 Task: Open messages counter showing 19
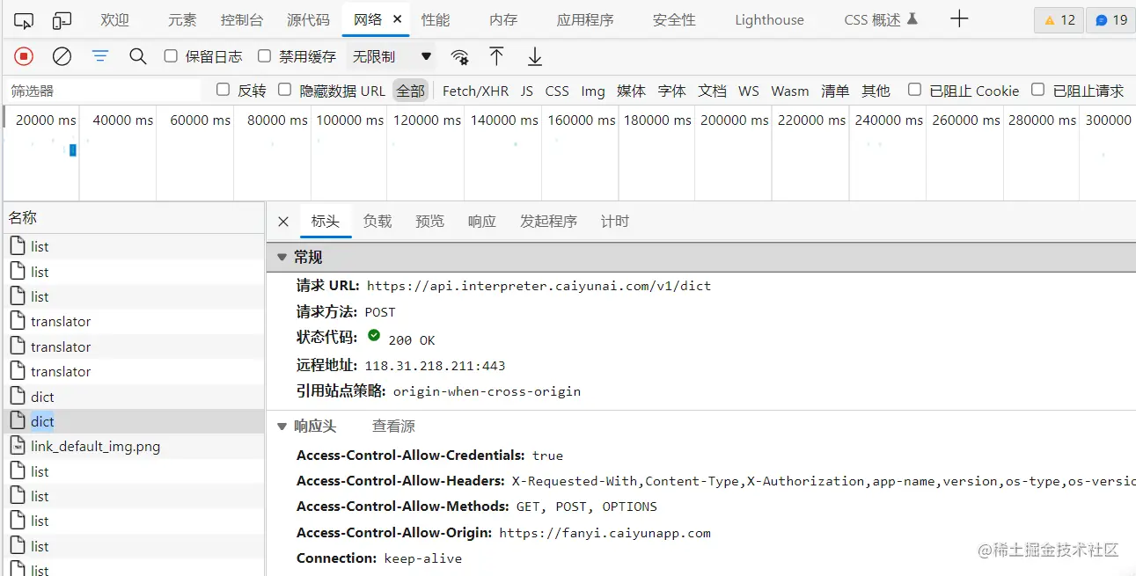click(x=1110, y=19)
